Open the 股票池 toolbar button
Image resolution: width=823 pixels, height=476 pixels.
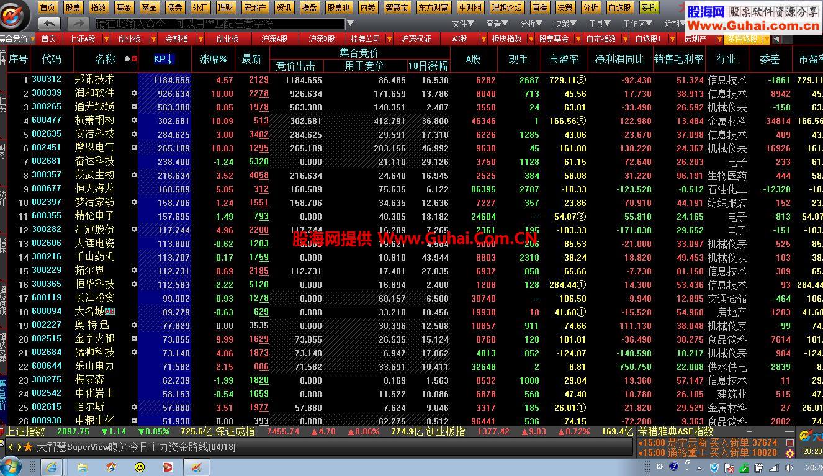coord(339,7)
